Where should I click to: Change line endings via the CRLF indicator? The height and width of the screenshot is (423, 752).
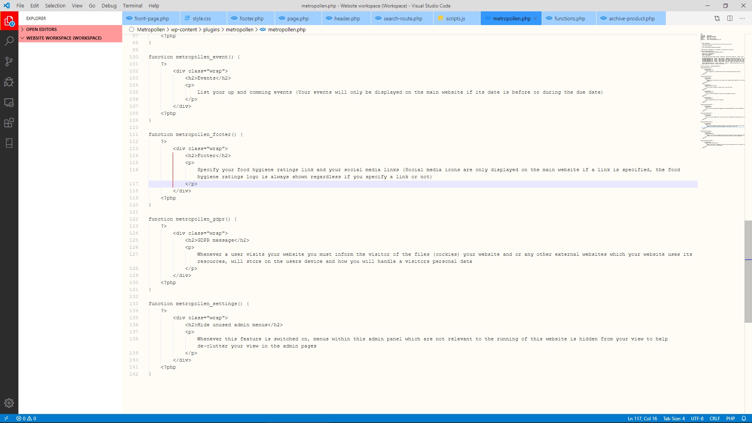coord(716,418)
